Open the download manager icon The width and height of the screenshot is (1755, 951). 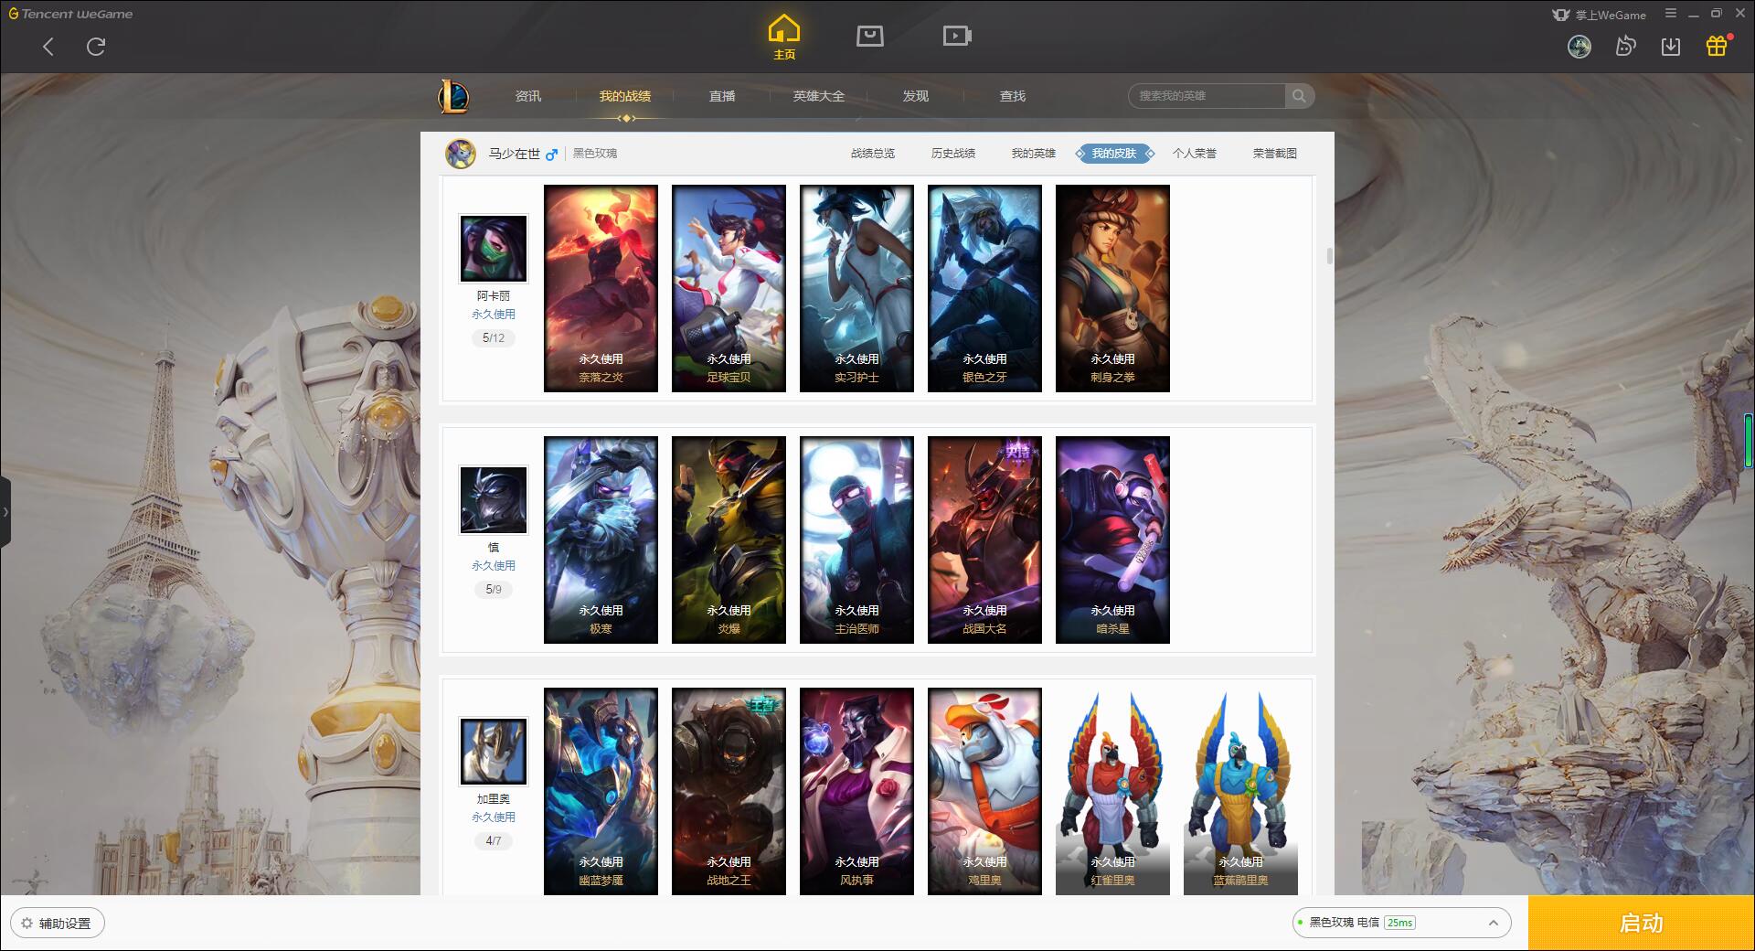click(1671, 46)
